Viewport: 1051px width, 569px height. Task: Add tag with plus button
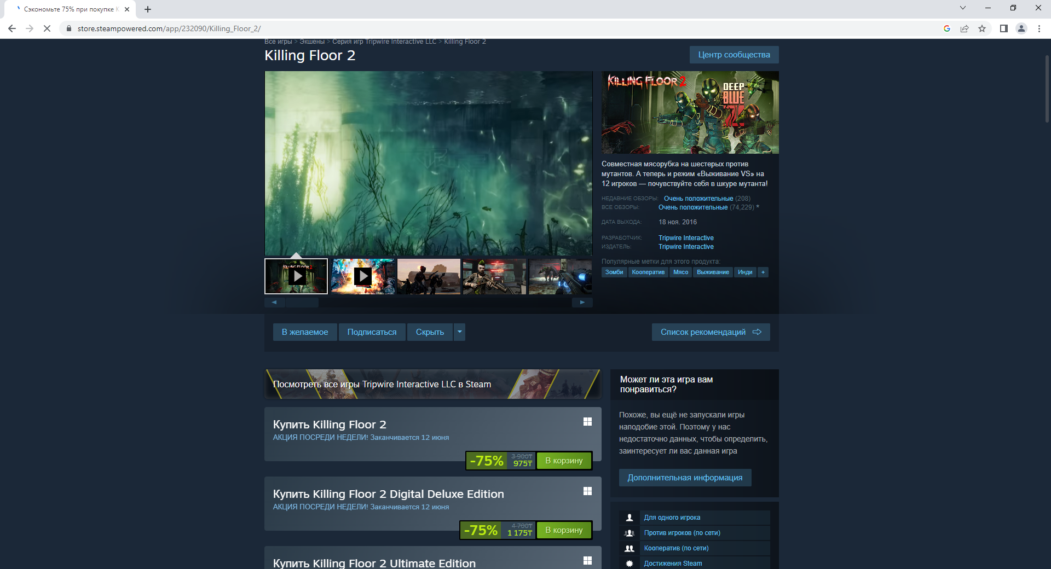[763, 272]
